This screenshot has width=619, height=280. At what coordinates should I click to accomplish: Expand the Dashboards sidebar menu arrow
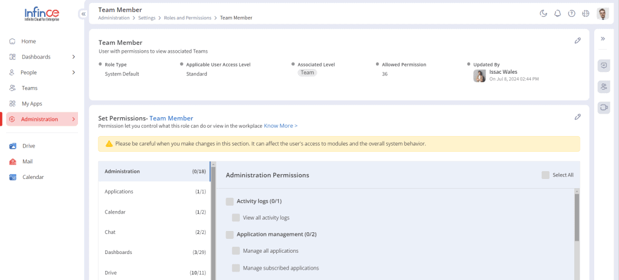point(73,57)
